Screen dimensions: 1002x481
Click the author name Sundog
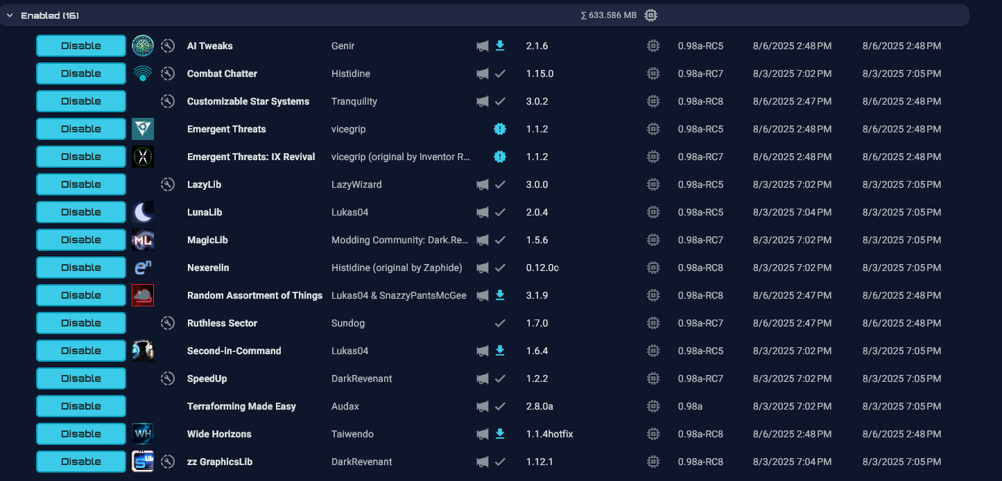[348, 323]
